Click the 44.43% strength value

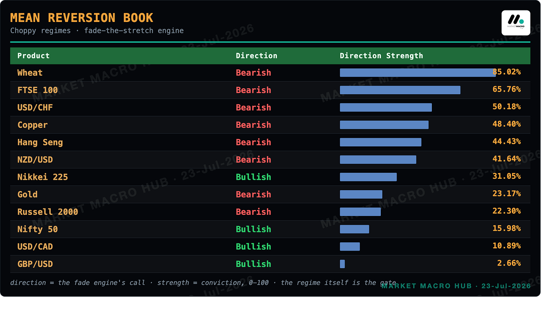tap(507, 141)
